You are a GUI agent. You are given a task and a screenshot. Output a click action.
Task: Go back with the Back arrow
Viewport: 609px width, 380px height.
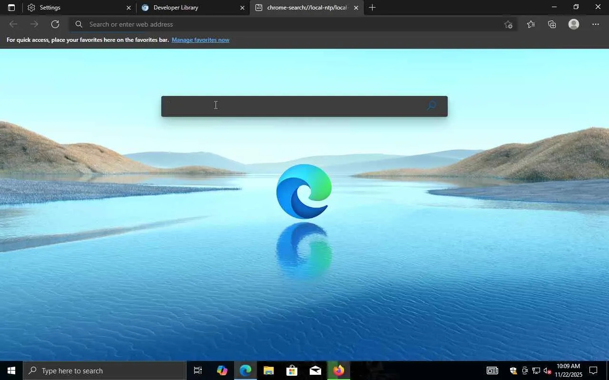coord(13,24)
